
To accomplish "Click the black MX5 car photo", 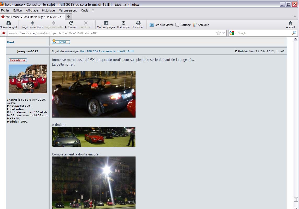I will 93,94.
